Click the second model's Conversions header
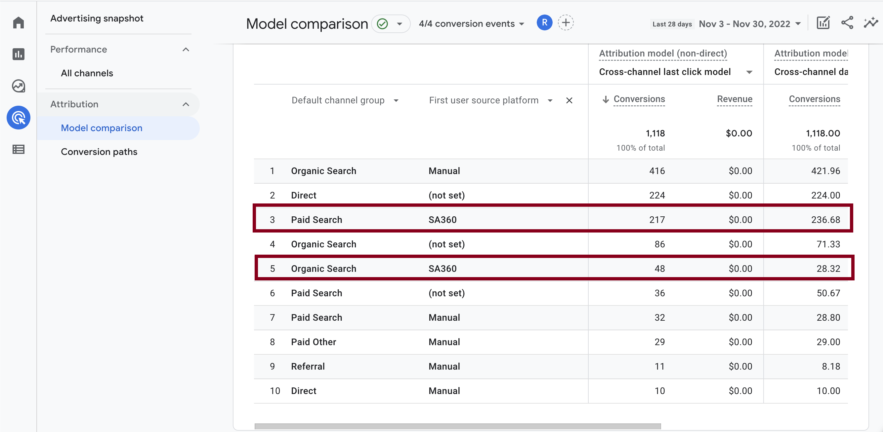The height and width of the screenshot is (432, 883). coord(815,99)
